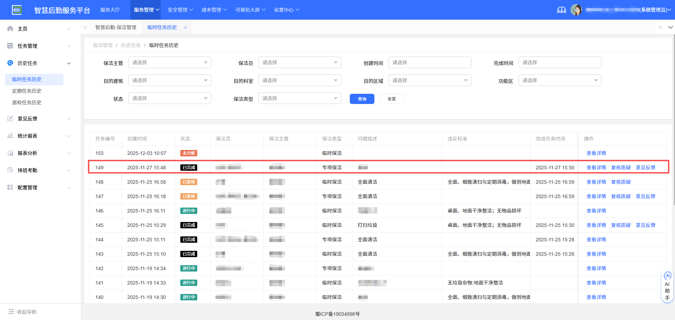
Task: Open the 报表分析 analysis icon
Action: [x=10, y=153]
